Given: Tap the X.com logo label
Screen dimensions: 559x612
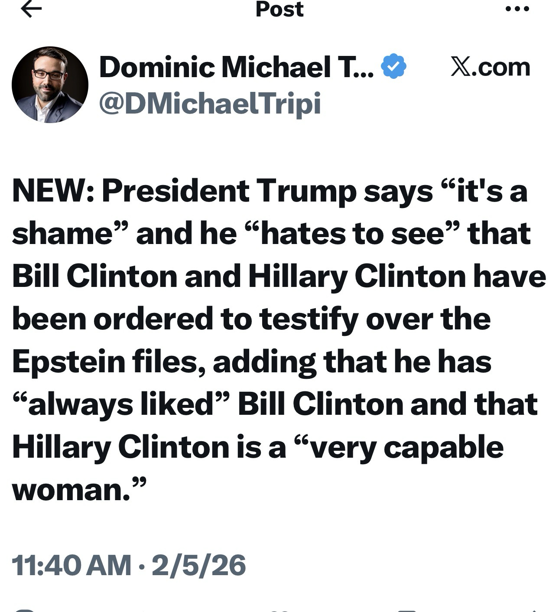Looking at the screenshot, I should point(490,67).
